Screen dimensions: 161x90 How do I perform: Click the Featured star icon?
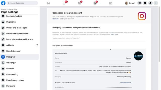(3, 68)
